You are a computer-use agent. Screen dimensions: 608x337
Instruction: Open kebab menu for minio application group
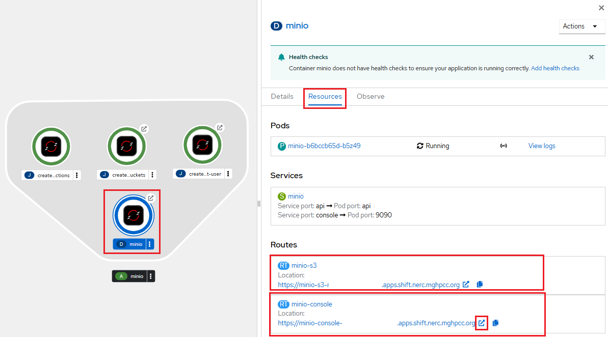pyautogui.click(x=151, y=276)
